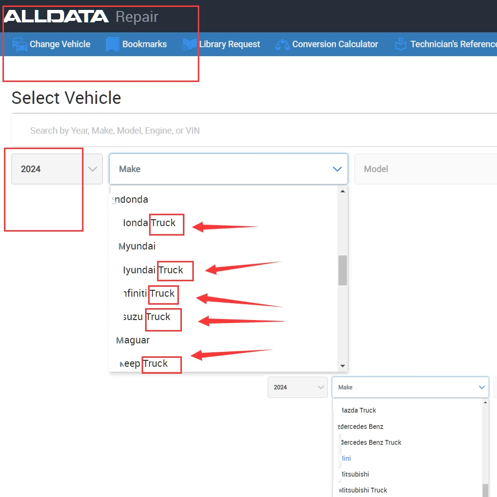Focus the Search by Year, Make, Model field

254,130
